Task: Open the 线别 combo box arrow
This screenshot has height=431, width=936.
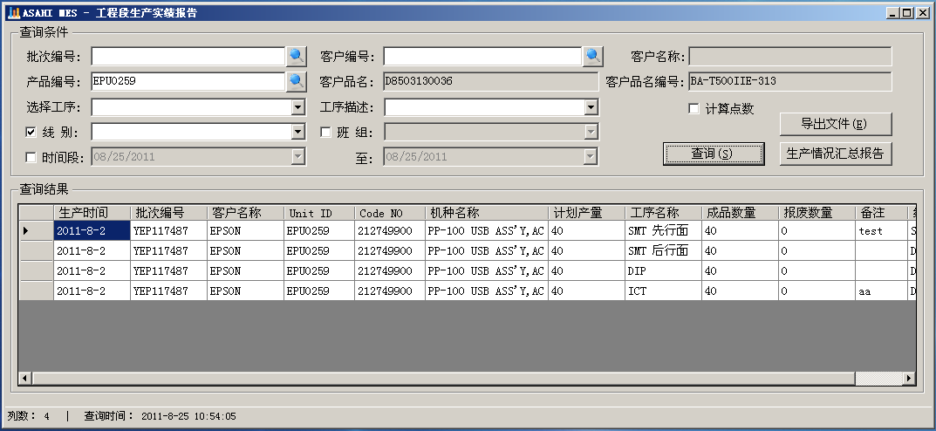Action: pos(298,133)
